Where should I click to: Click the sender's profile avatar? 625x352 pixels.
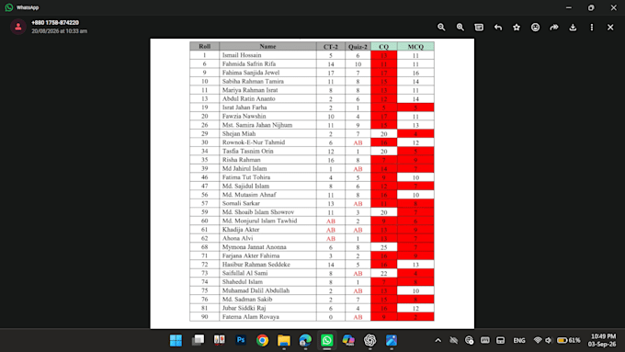(x=18, y=27)
